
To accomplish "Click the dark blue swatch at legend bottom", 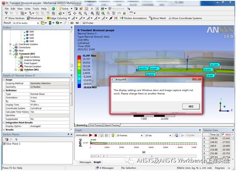I will [x=79, y=86].
